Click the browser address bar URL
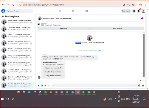This screenshot has height=108, width=149. [x=44, y=5]
